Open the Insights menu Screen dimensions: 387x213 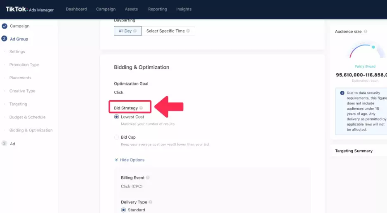click(x=184, y=9)
